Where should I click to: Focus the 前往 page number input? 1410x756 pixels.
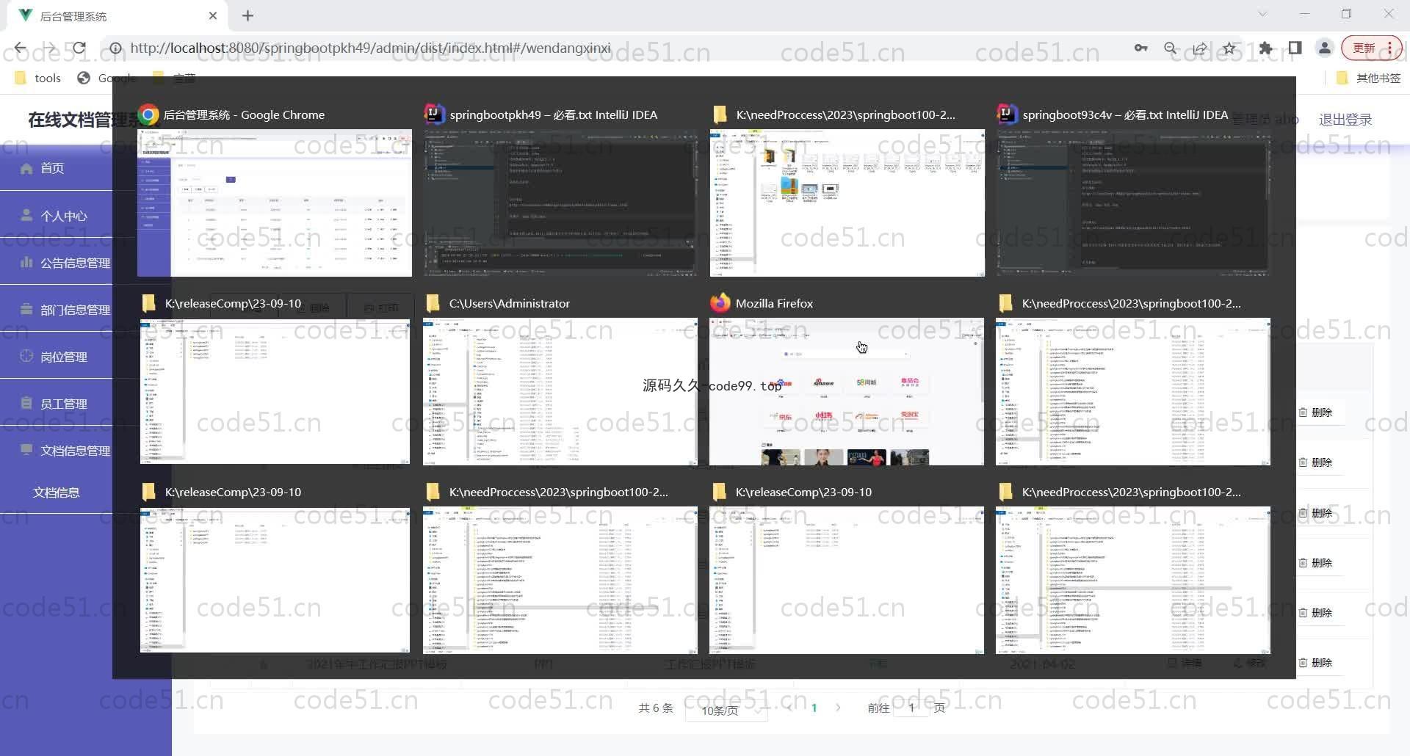tap(911, 708)
